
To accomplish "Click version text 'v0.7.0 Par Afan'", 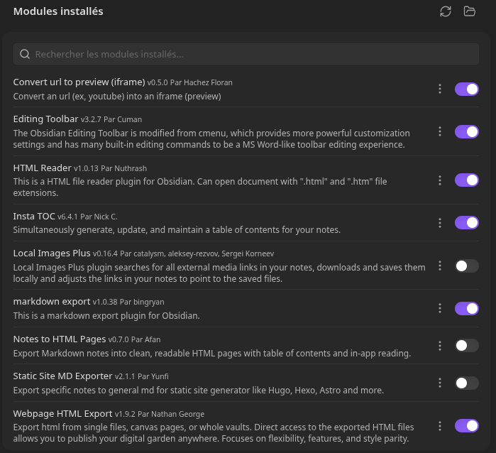I will [134, 339].
